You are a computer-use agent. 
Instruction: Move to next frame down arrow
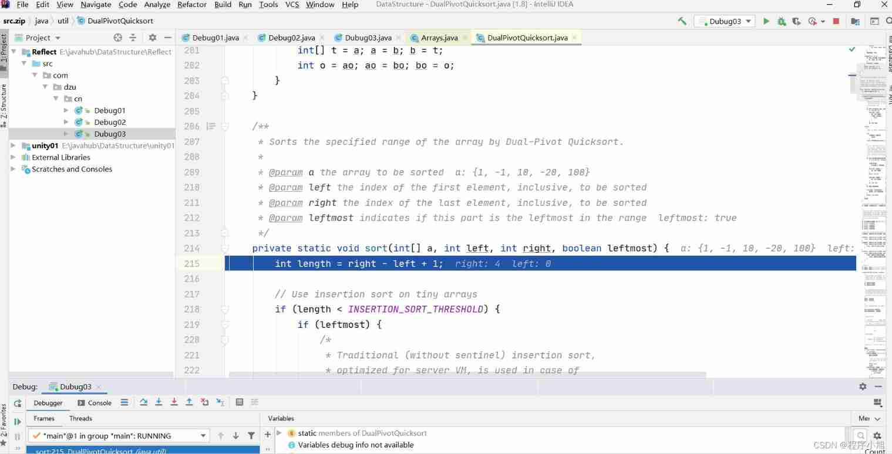pyautogui.click(x=235, y=436)
